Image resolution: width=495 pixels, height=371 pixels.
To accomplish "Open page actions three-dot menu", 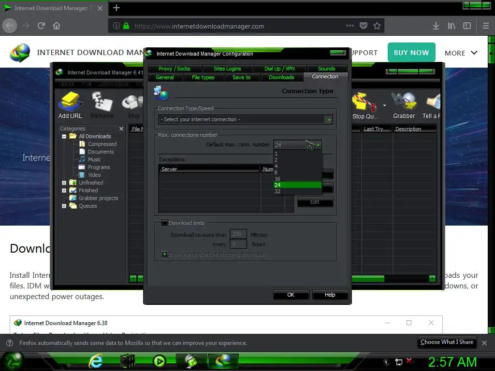I will (350, 26).
